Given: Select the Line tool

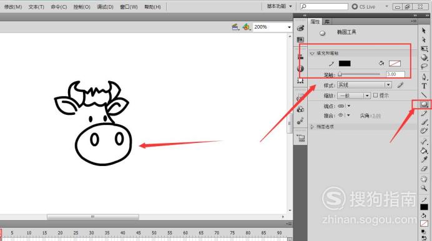Looking at the screenshot, I should coord(424,95).
